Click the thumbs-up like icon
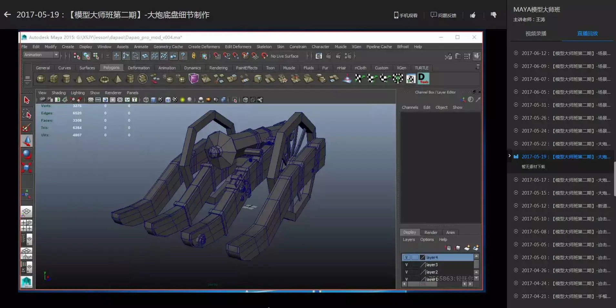 click(x=473, y=15)
